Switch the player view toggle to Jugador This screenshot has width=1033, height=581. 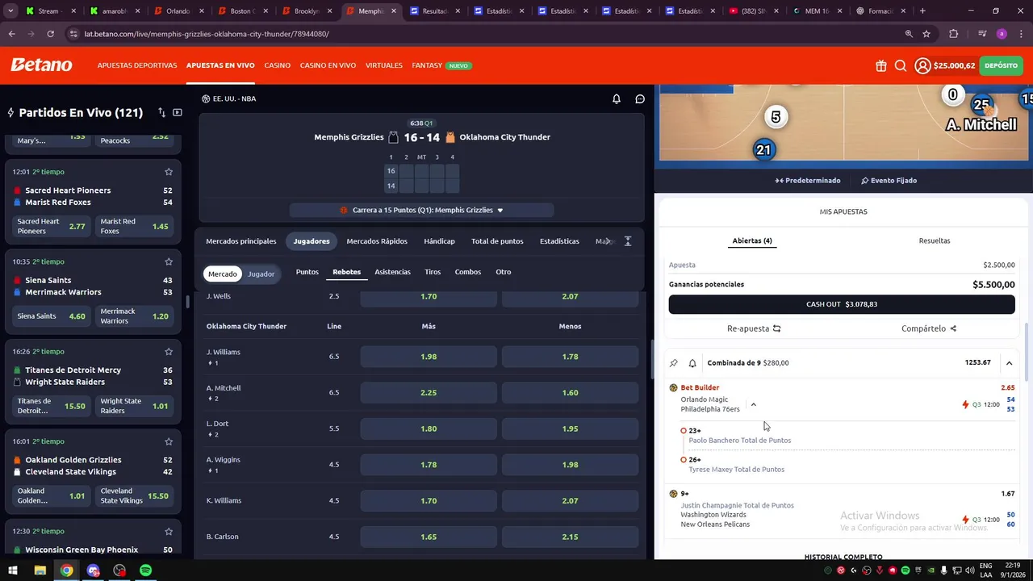click(x=261, y=274)
